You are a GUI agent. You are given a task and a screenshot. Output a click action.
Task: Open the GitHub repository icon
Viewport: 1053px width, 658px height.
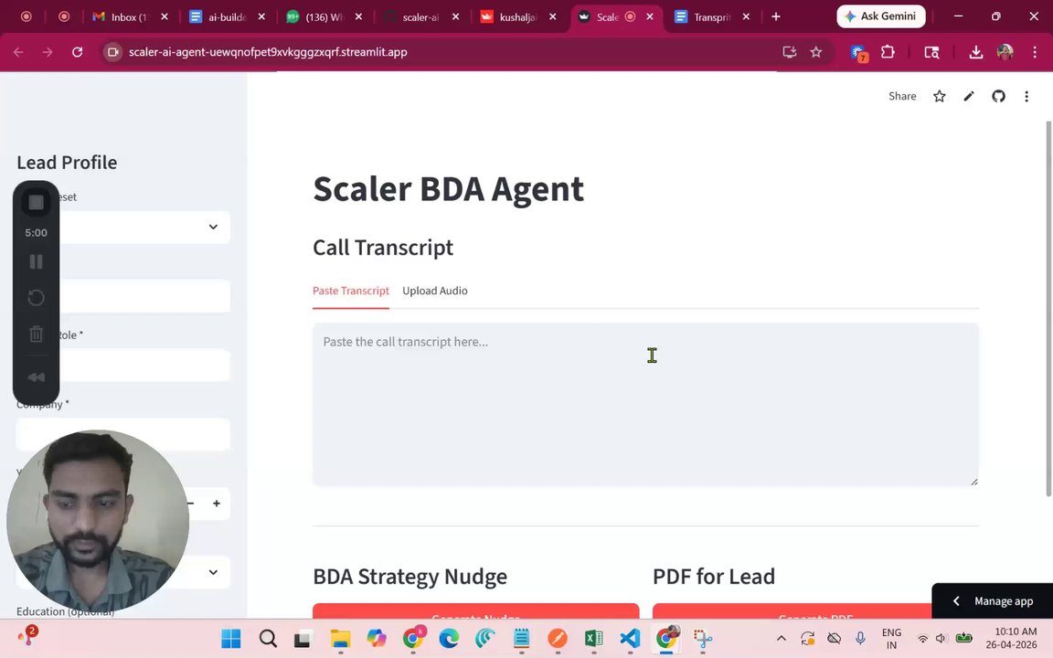point(998,96)
